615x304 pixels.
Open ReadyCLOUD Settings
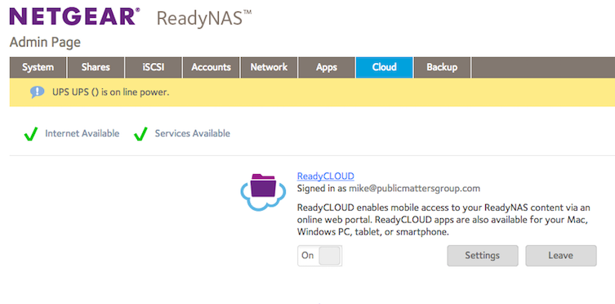[483, 256]
